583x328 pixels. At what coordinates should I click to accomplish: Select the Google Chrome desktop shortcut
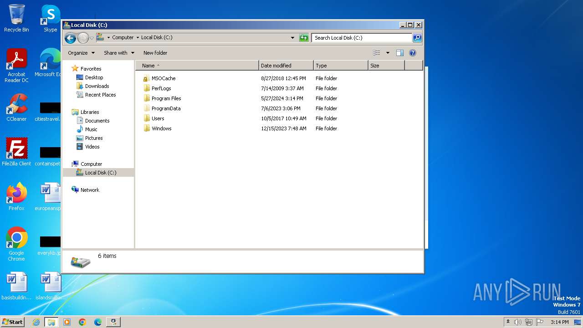16,244
